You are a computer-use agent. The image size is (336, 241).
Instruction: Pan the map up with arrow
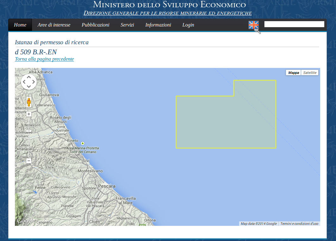29,77
